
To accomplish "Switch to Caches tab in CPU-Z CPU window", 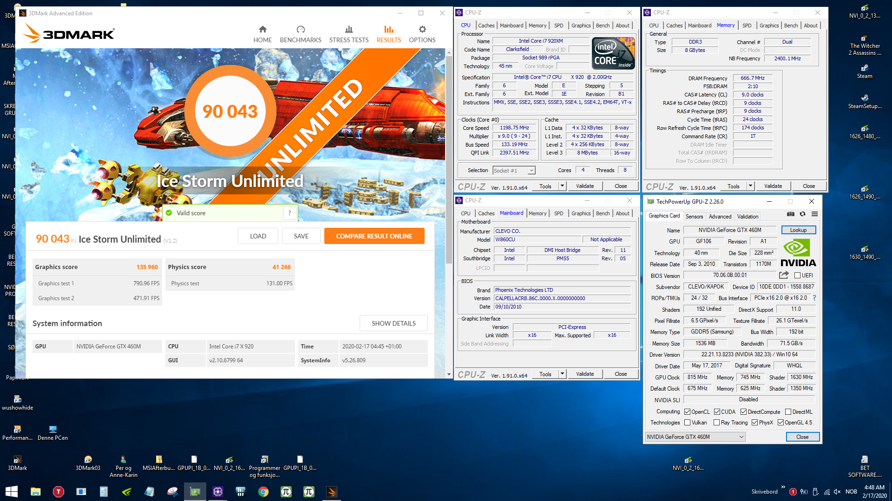I will (486, 26).
